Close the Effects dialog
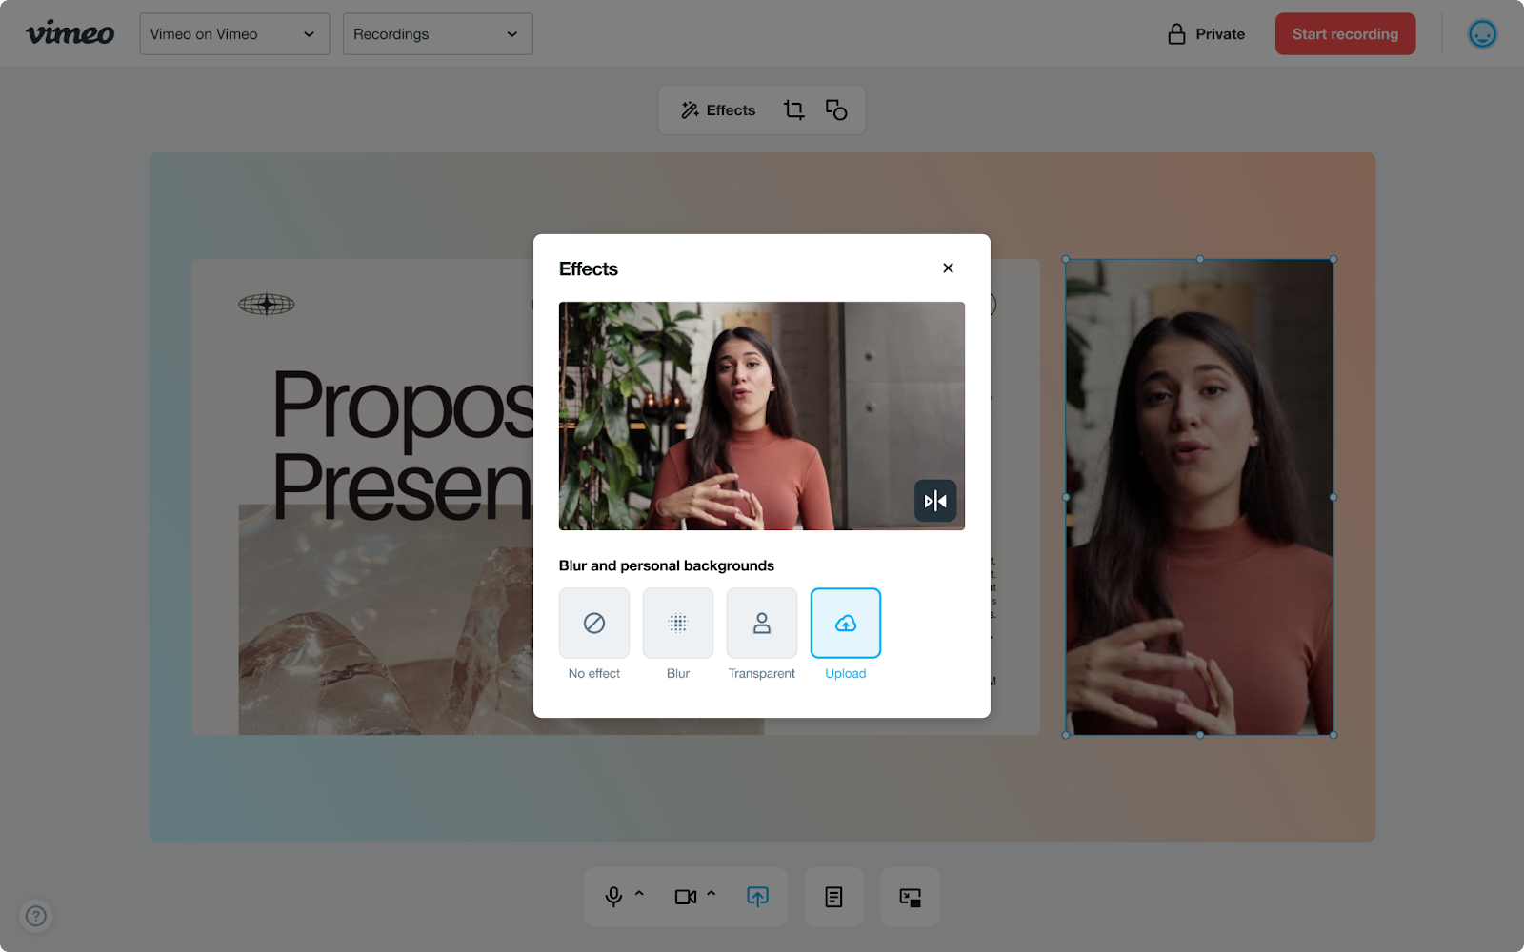 (x=948, y=268)
